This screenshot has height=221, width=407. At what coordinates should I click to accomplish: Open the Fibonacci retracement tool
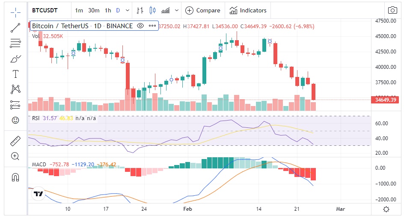coord(15,43)
